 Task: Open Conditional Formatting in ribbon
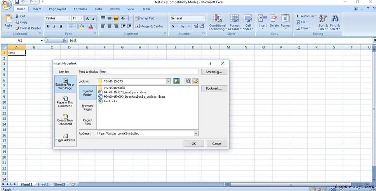[218, 22]
